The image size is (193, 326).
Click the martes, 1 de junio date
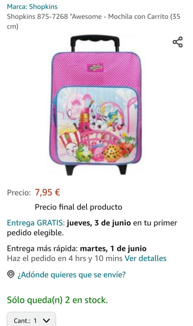click(x=113, y=248)
